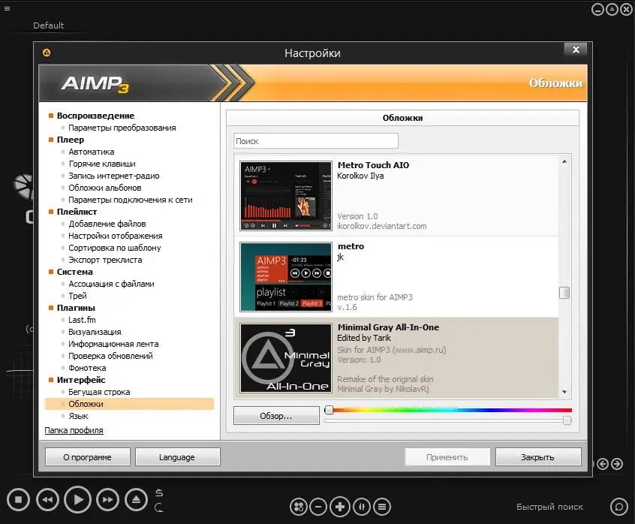Select Визуализация settings item
The width and height of the screenshot is (635, 524).
click(x=95, y=332)
